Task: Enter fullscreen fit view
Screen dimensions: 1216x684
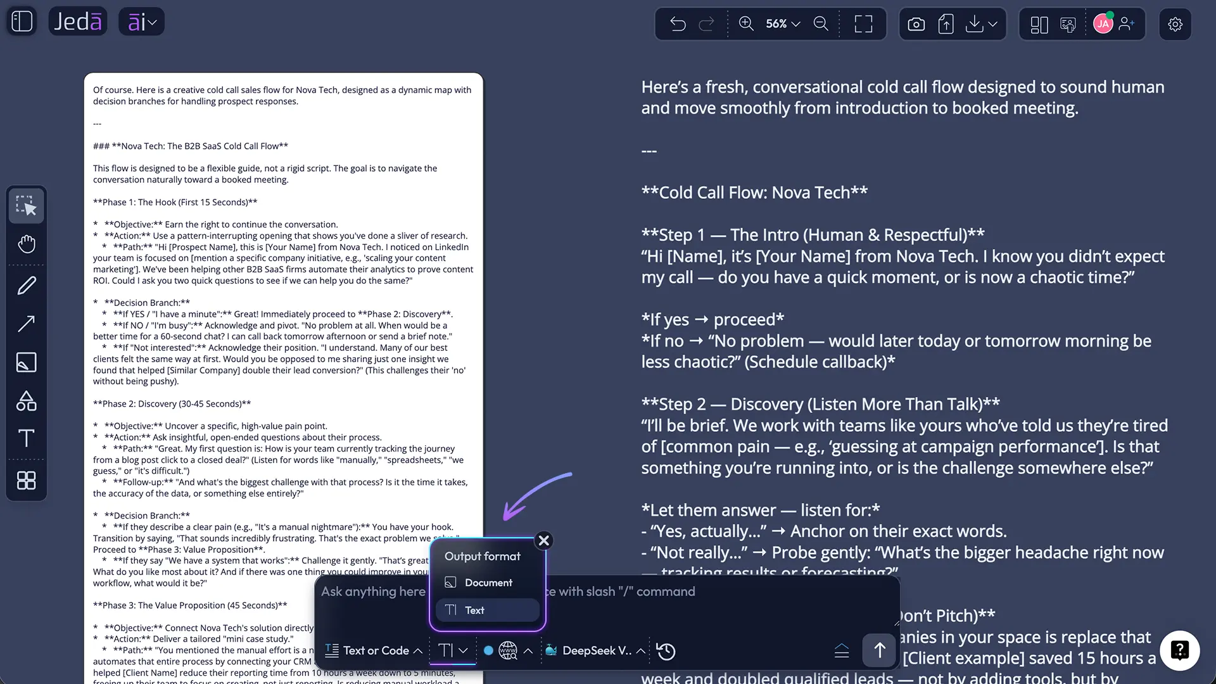Action: click(x=863, y=24)
